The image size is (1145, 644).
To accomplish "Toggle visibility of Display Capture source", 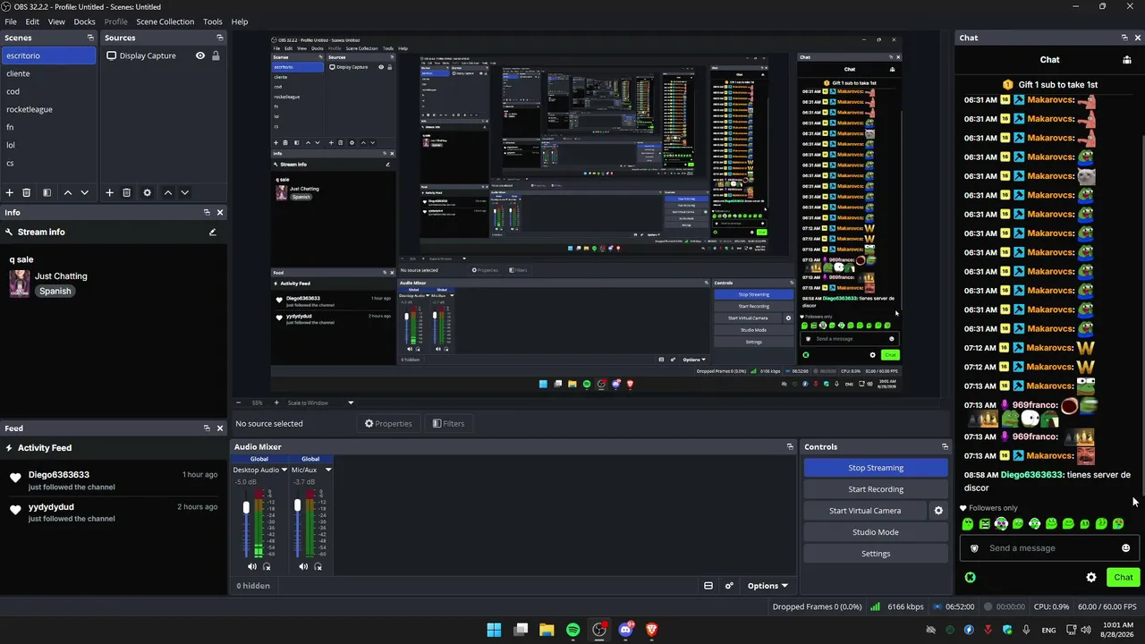I will [199, 55].
